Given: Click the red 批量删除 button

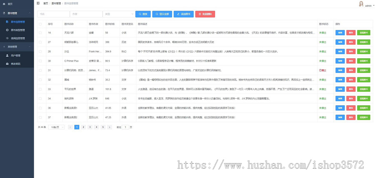Looking at the screenshot, I should [x=205, y=14].
